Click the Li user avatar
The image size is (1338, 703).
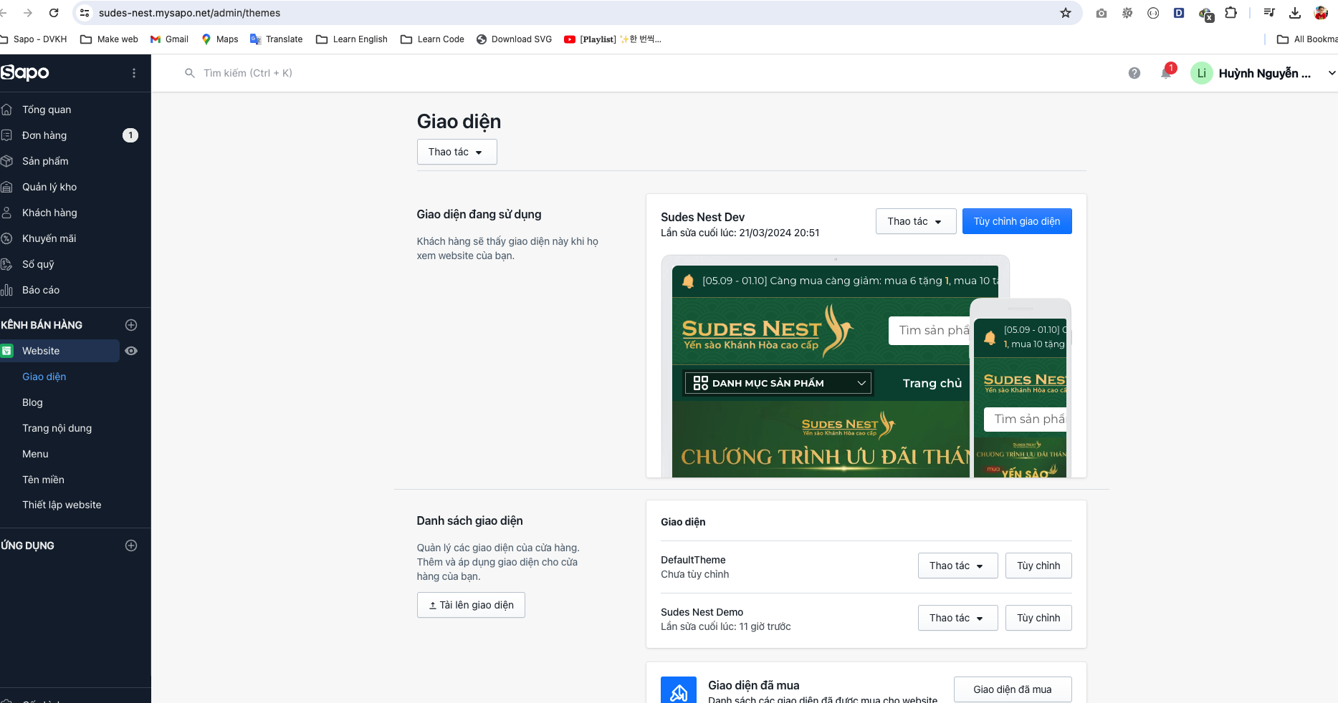(x=1202, y=73)
